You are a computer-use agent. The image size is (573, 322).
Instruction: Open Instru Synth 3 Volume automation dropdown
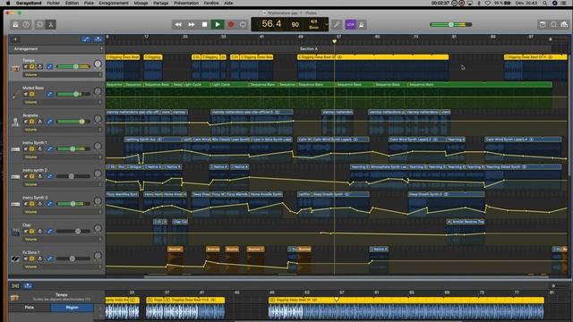point(63,212)
